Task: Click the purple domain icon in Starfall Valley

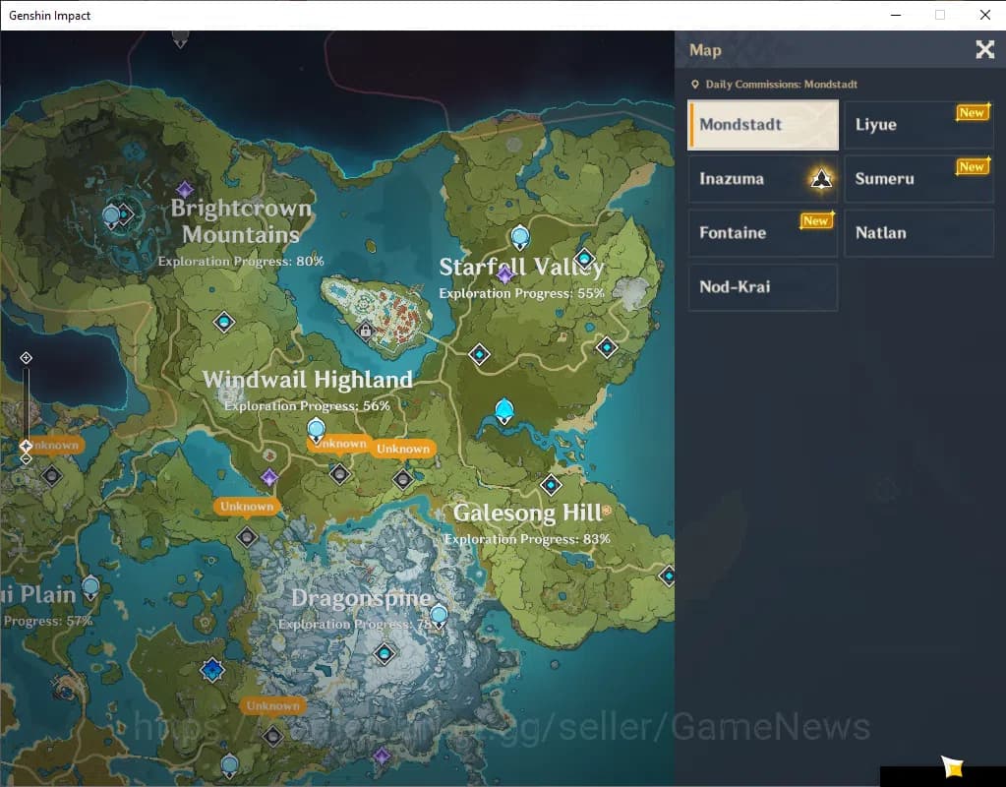Action: point(504,274)
